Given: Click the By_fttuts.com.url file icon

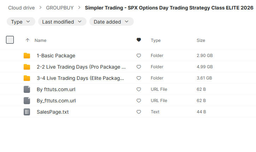Looking at the screenshot, I should pyautogui.click(x=27, y=101).
